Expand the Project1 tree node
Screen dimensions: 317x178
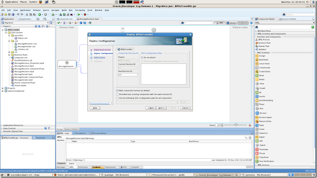[x=3, y=88]
